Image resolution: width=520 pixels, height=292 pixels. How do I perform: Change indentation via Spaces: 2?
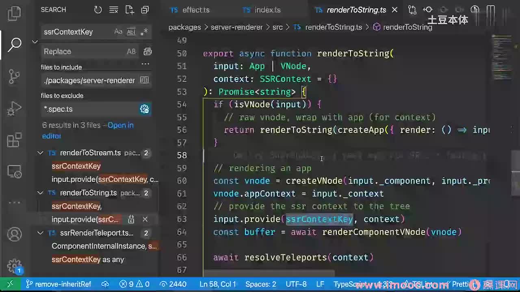(261, 284)
